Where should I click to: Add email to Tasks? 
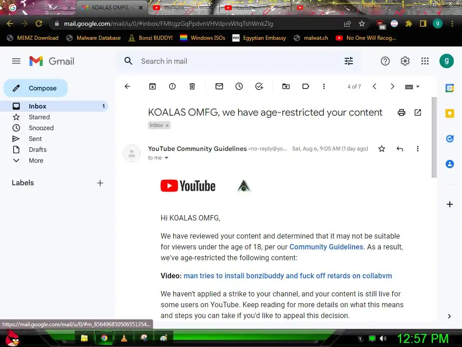259,86
